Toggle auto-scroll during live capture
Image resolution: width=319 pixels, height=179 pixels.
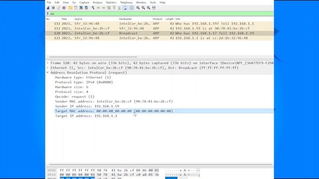(x=125, y=8)
